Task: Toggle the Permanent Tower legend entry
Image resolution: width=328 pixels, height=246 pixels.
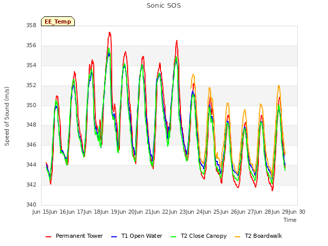Action: coord(74,236)
